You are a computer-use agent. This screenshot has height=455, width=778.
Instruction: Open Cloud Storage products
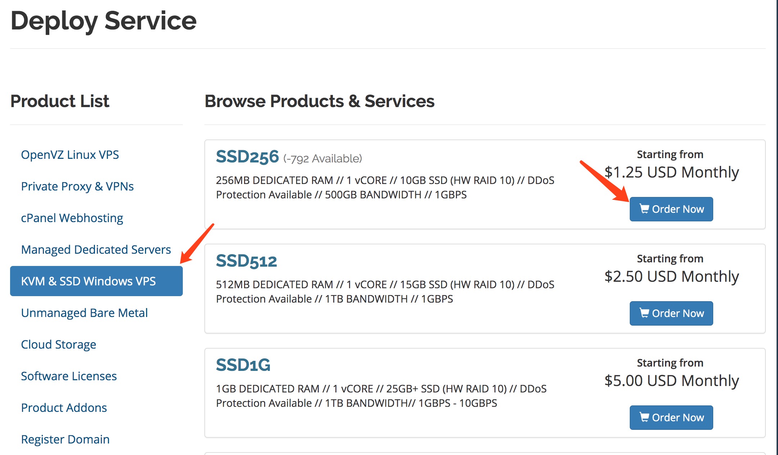pos(58,344)
